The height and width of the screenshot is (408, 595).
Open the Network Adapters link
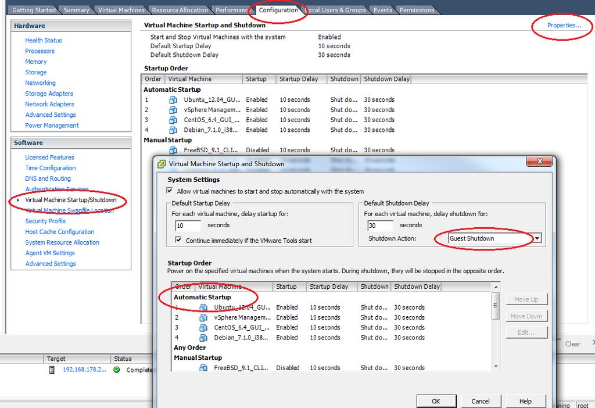pyautogui.click(x=50, y=104)
